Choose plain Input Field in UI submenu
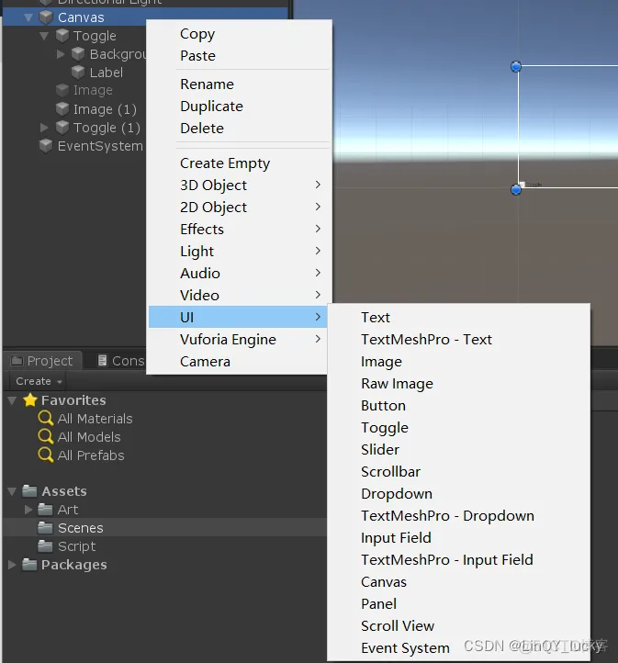Screen dimensions: 618x663 pos(458,537)
